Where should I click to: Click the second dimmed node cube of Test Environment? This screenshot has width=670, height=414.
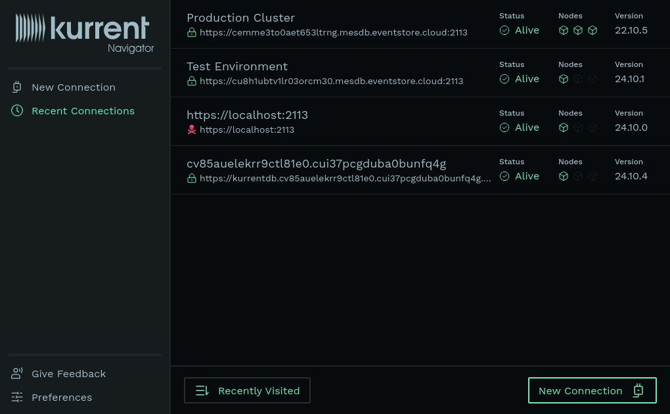578,79
